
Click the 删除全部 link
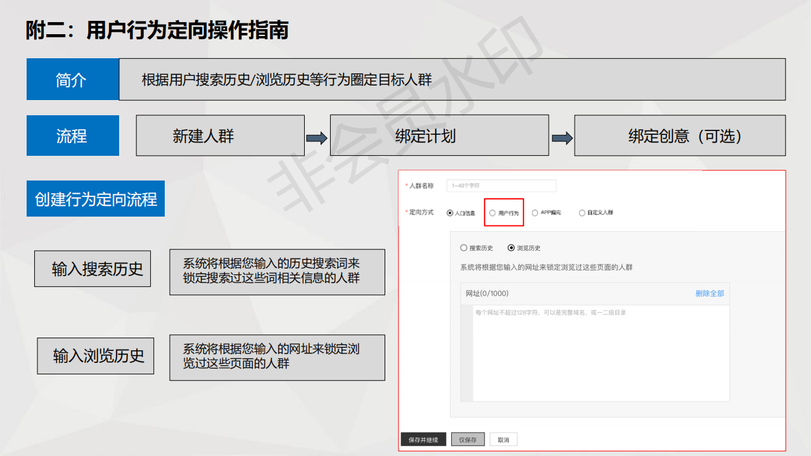[x=710, y=293]
